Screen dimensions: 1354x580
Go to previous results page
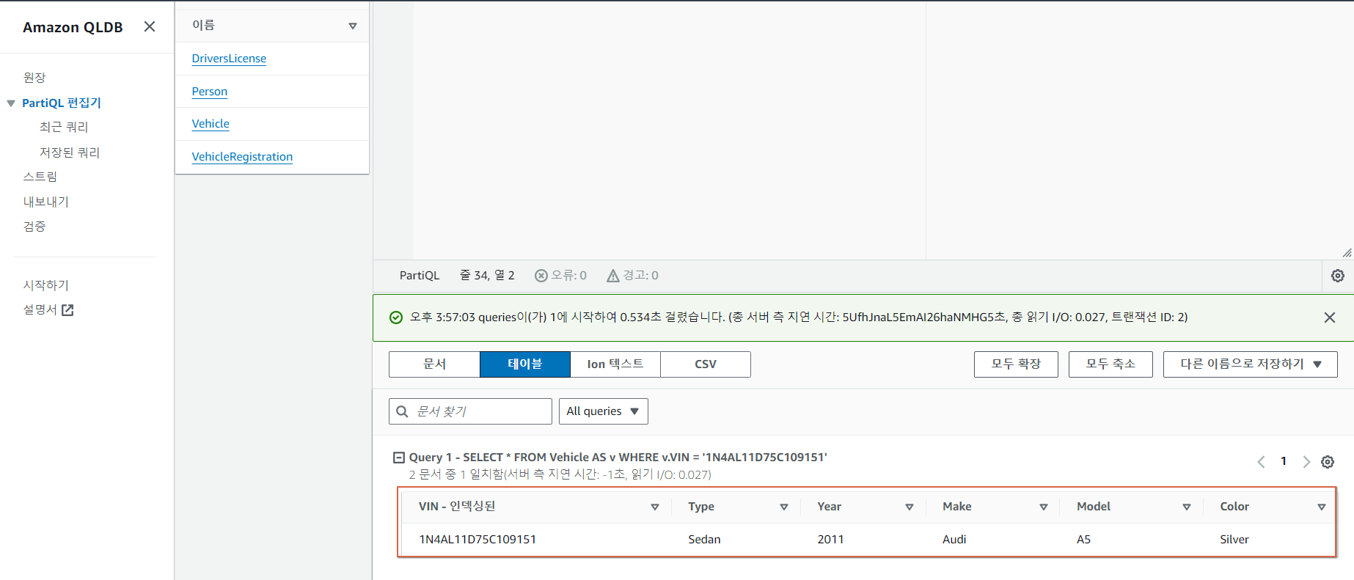pos(1261,462)
